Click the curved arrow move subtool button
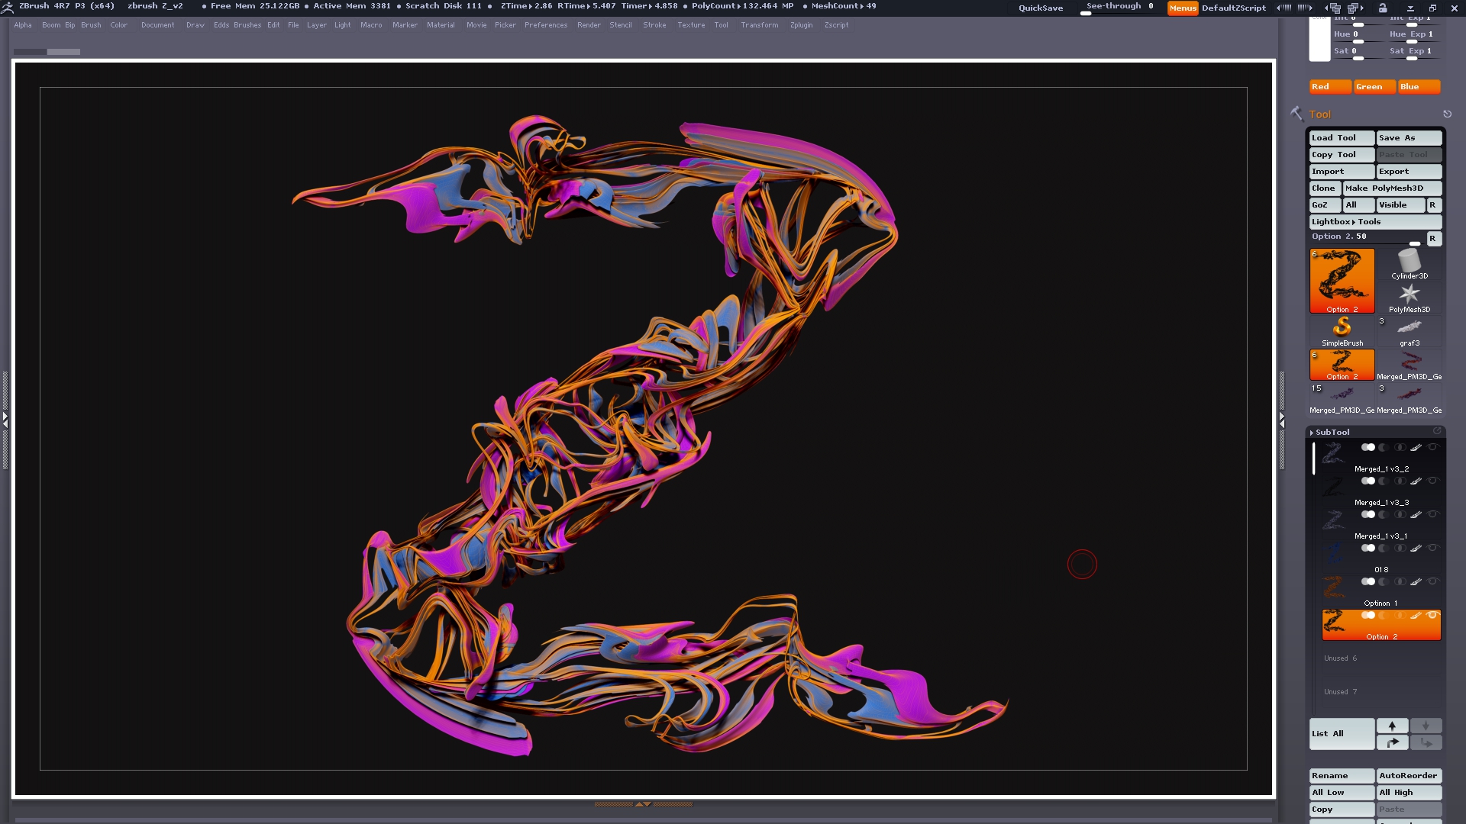Screen dimensions: 1466x824 tap(1392, 742)
